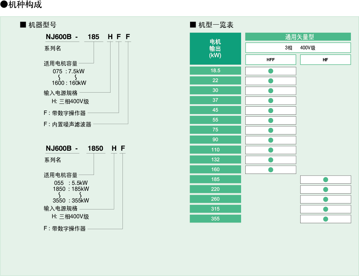Click the 22 kW row label

(215, 80)
